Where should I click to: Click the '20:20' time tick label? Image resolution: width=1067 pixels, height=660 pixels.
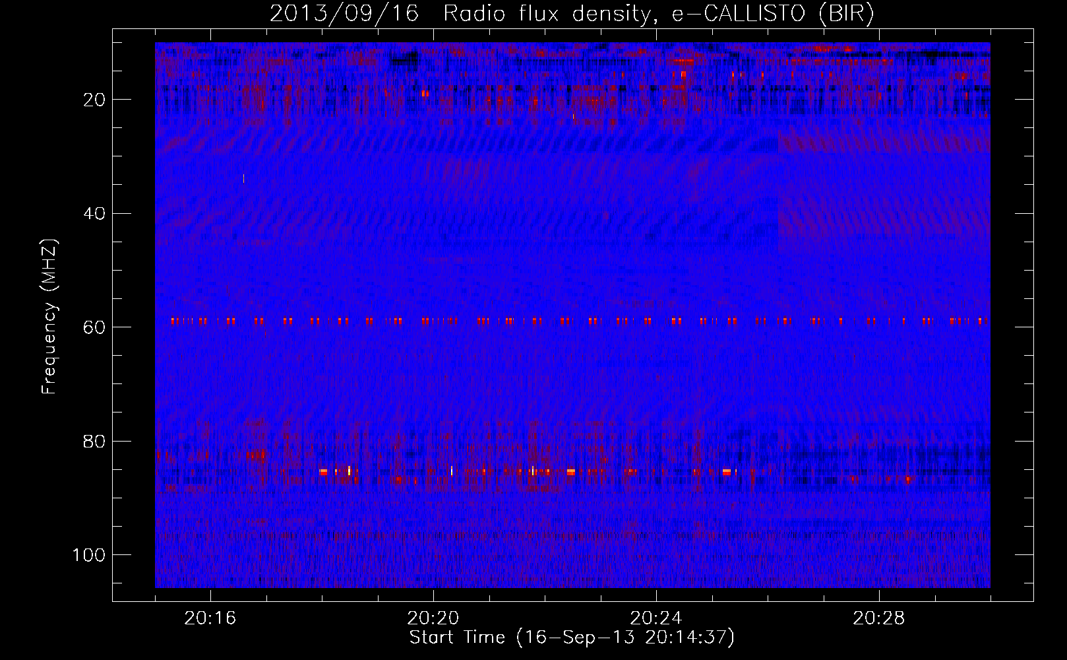click(433, 618)
